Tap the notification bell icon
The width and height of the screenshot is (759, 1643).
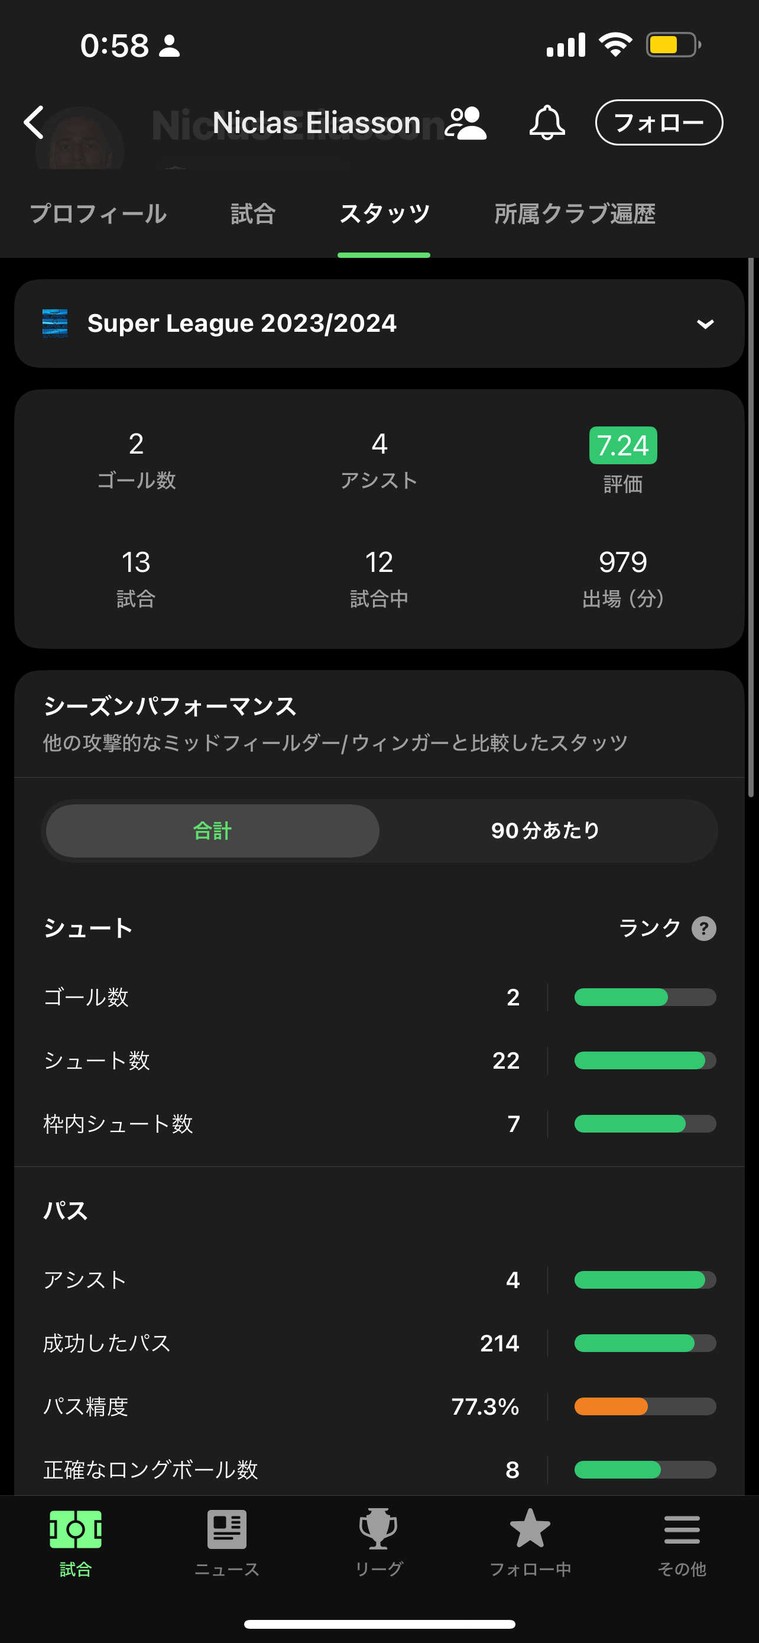click(x=547, y=122)
